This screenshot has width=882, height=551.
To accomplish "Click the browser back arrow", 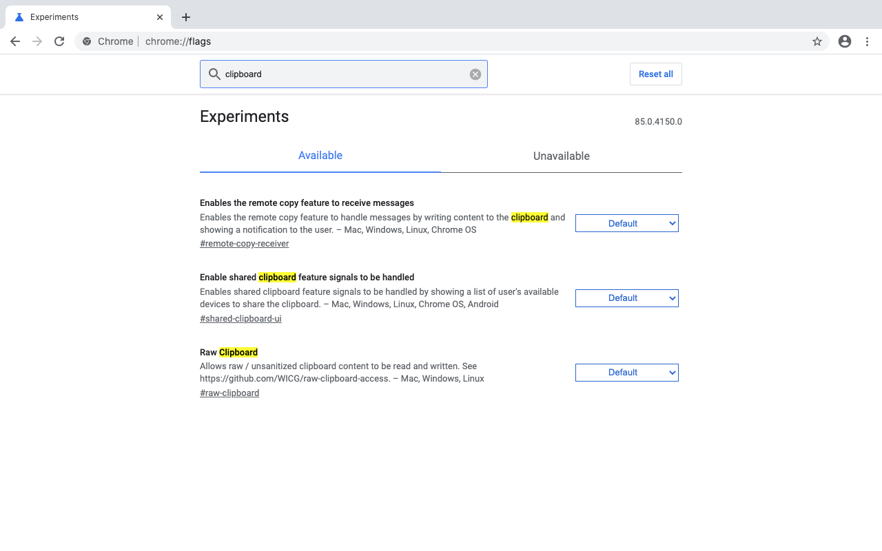I will point(15,41).
